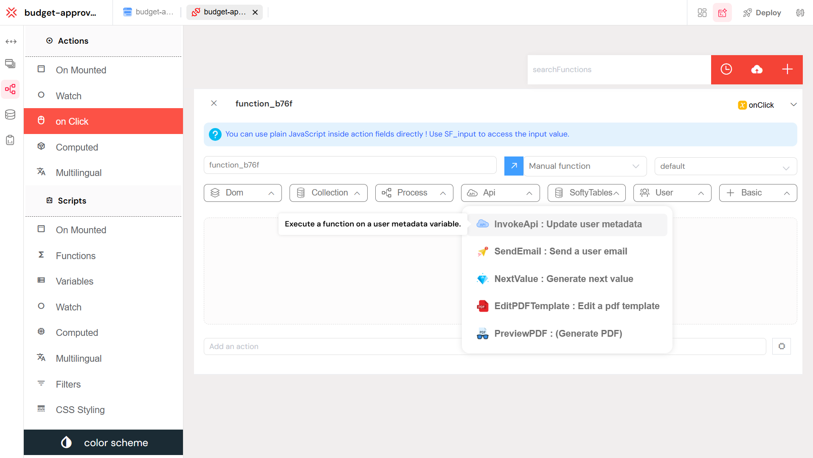Open the onClick event selector
Screen dimensions: 813x458
pyautogui.click(x=767, y=105)
